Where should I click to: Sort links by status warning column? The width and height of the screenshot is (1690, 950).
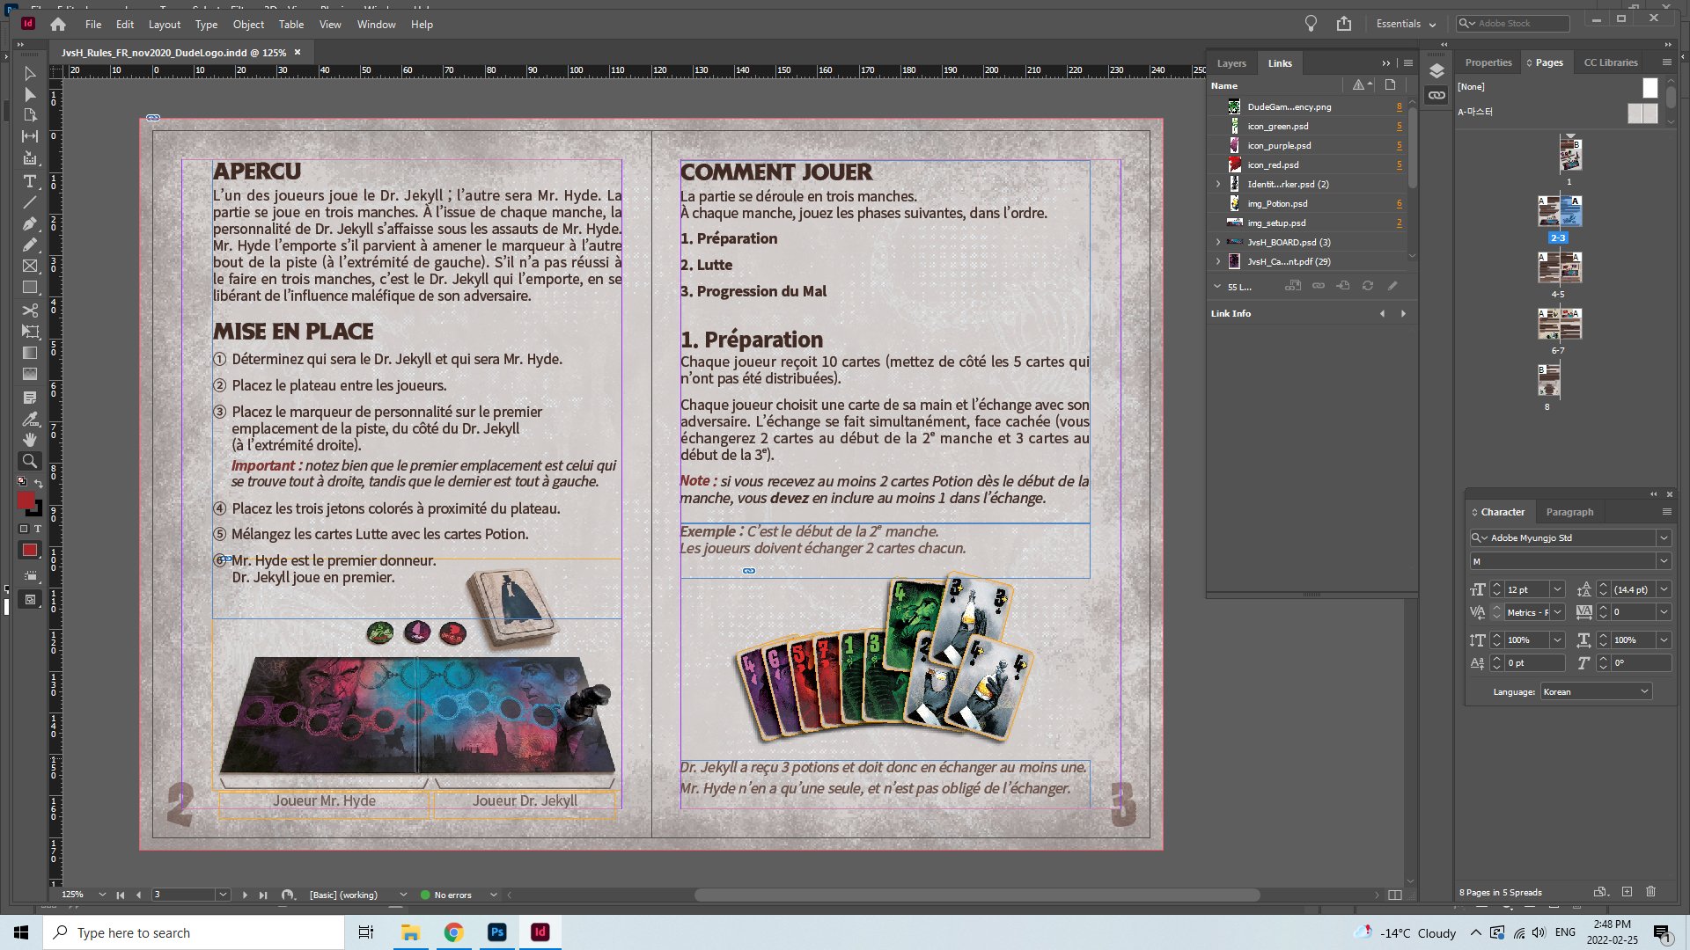pos(1361,85)
